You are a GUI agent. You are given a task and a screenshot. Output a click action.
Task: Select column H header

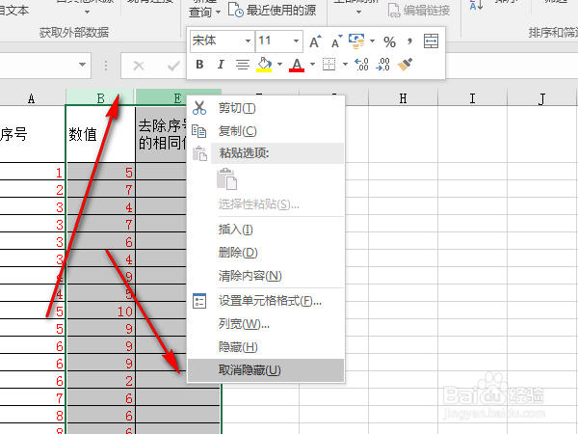pyautogui.click(x=403, y=98)
